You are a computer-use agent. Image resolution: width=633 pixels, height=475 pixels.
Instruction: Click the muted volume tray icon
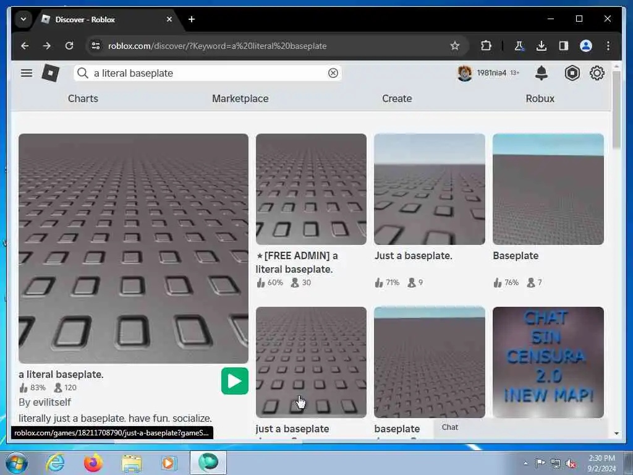571,464
